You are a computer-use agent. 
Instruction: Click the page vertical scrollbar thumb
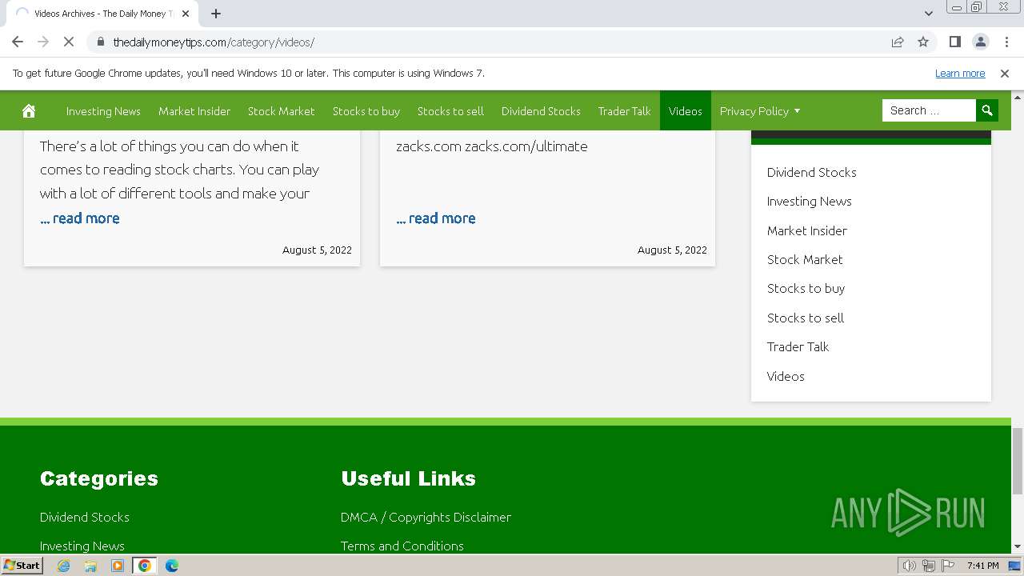coord(1018,461)
